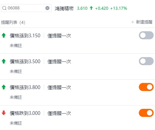Click the green price-up arrow beside 3.610
This screenshot has height=130, width=155.
(x=91, y=8)
